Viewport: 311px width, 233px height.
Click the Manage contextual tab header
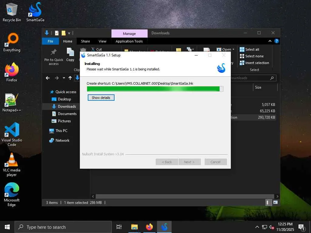129,33
